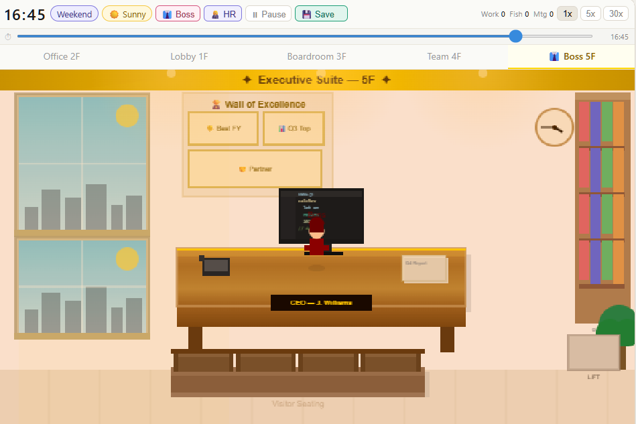Click the small clock icon left of timeline

[7, 36]
